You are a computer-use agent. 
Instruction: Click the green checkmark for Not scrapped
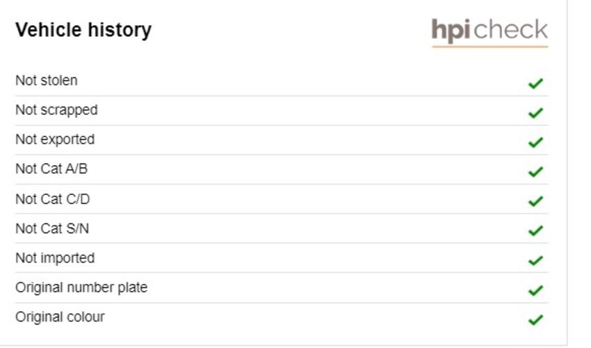tap(535, 113)
